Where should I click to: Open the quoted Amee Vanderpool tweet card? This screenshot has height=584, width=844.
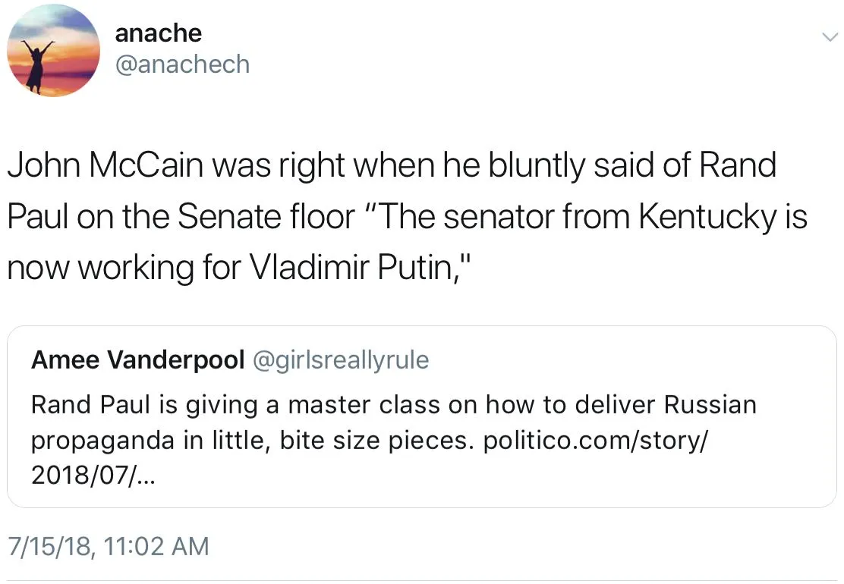[x=421, y=455]
